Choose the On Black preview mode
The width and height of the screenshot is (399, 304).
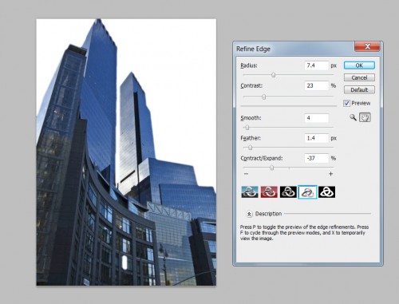288,191
